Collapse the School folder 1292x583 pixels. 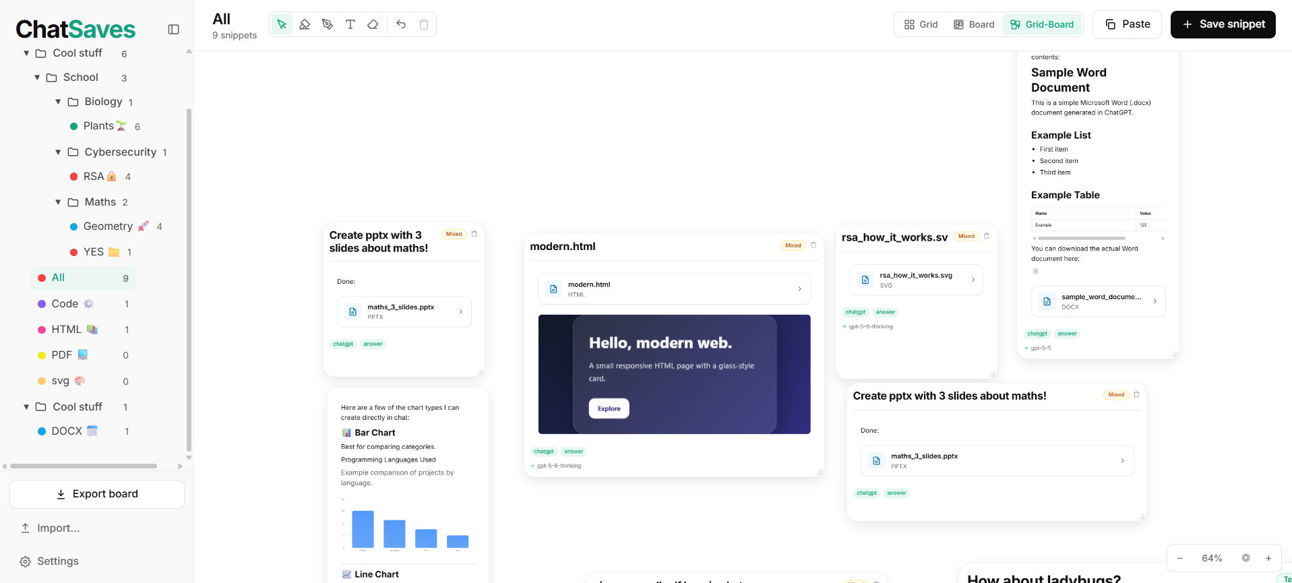click(x=37, y=78)
